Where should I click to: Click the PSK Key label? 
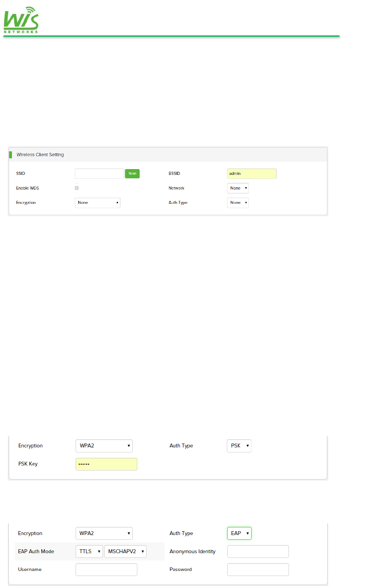pyautogui.click(x=28, y=464)
